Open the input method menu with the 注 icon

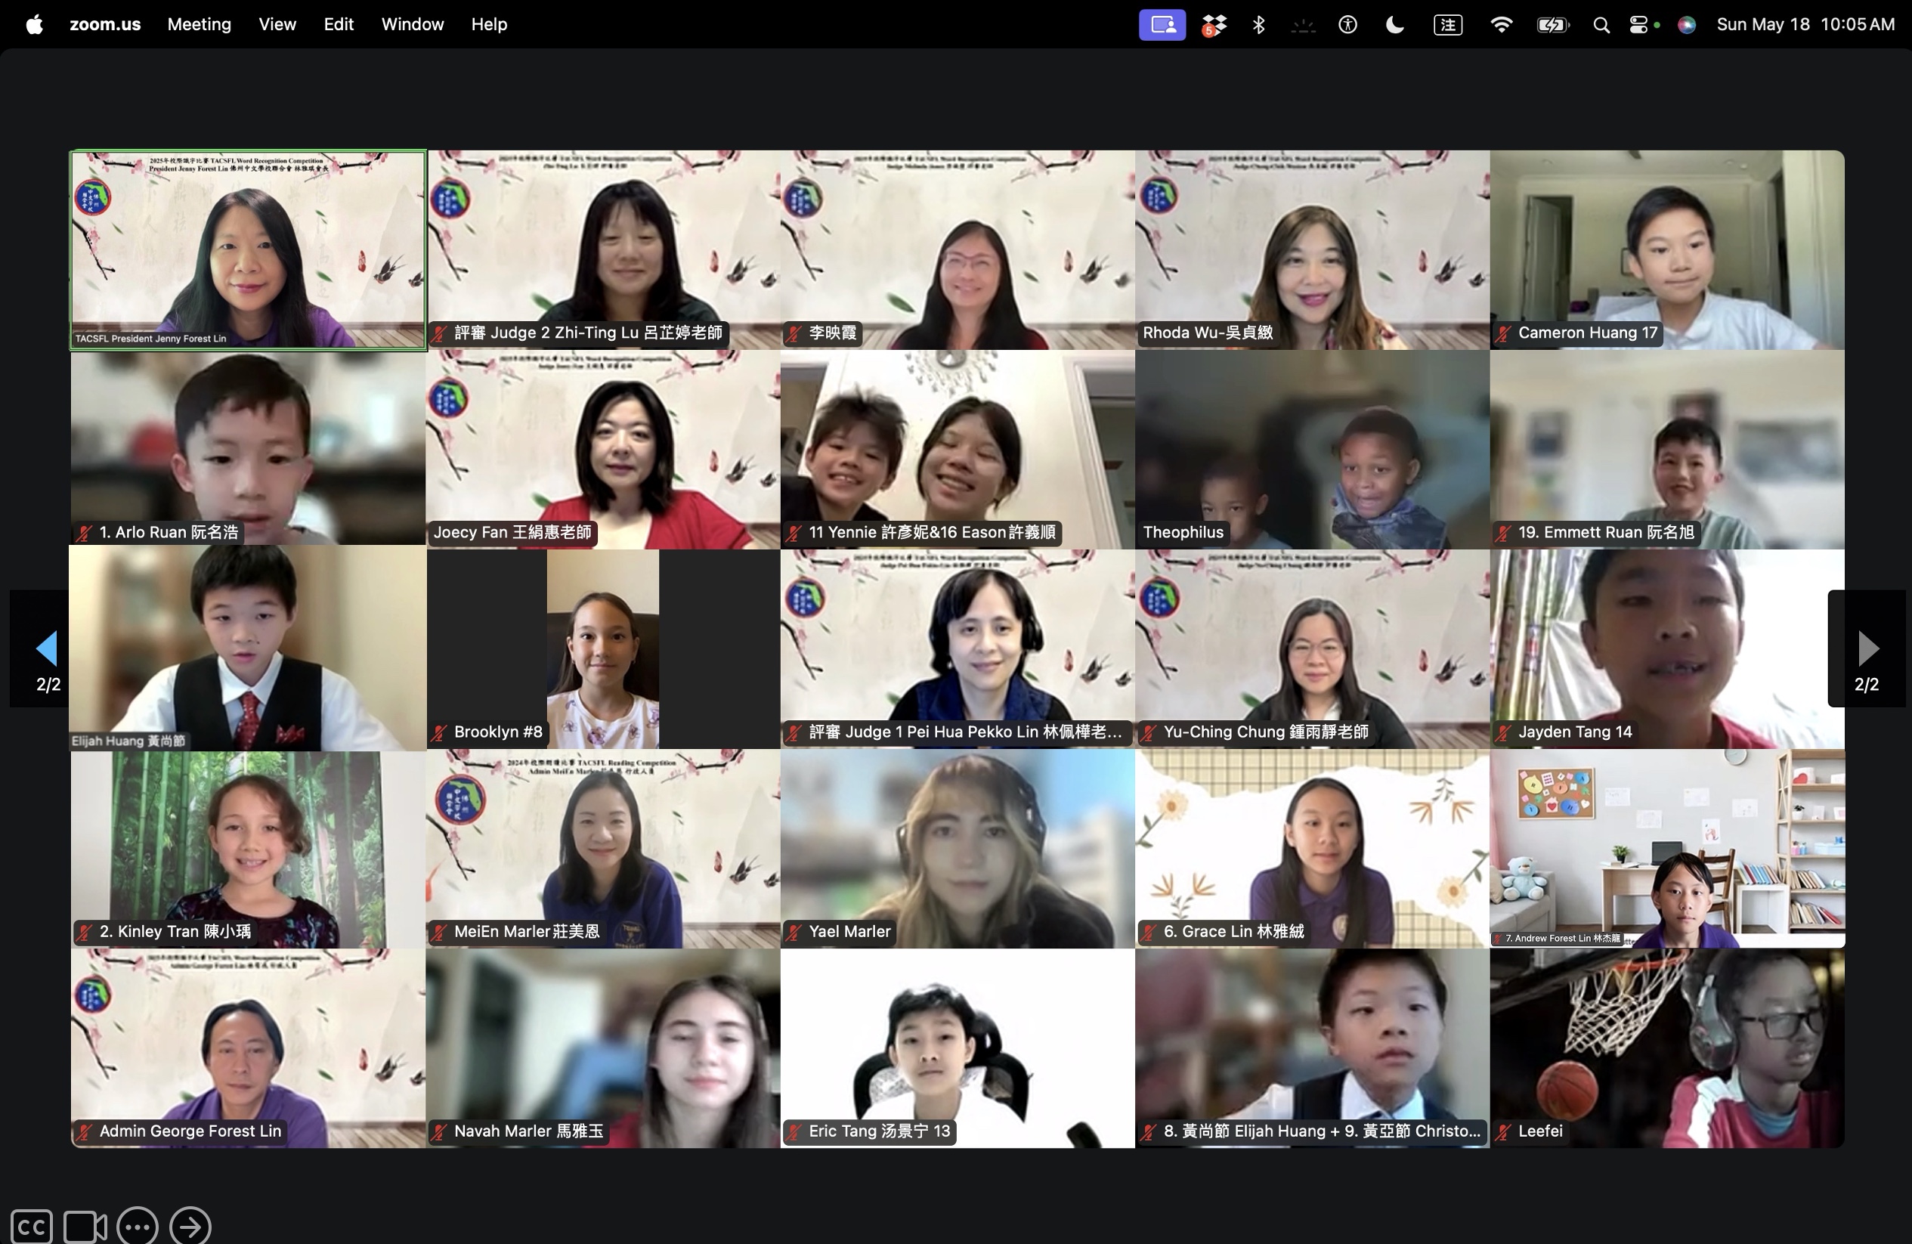pos(1448,24)
